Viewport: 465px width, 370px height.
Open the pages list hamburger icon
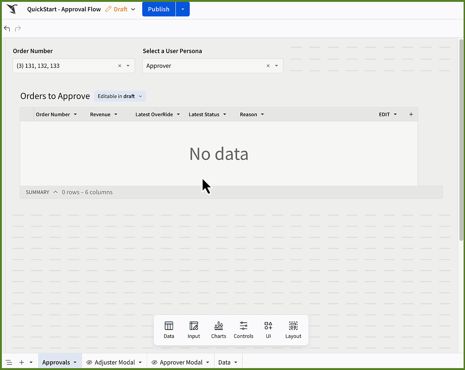9,362
